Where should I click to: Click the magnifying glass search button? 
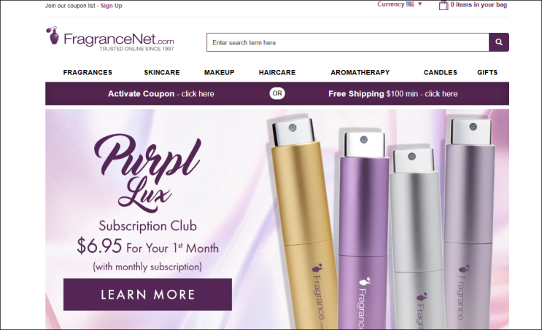(x=499, y=42)
